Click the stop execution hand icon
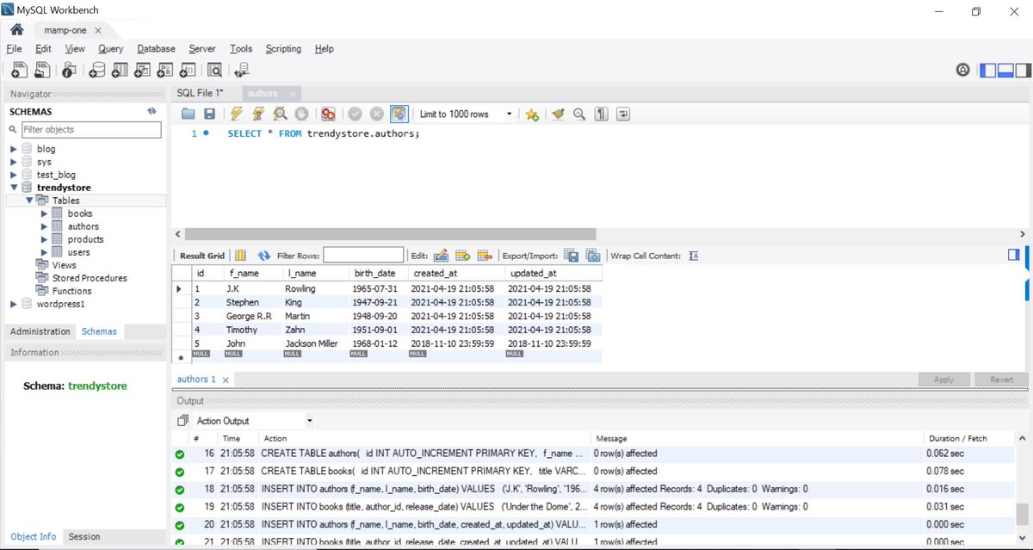Viewport: 1033px width, 550px height. [301, 114]
